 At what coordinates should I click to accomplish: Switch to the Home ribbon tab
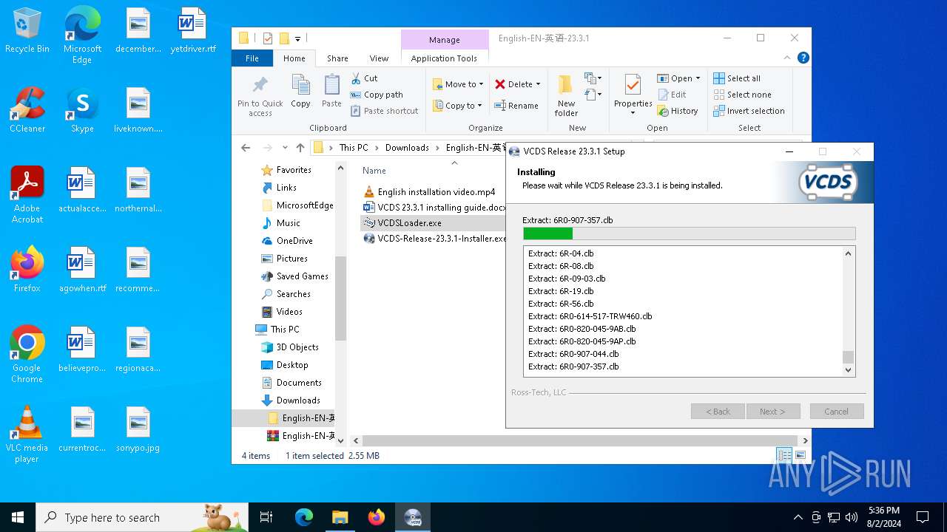[x=294, y=58]
